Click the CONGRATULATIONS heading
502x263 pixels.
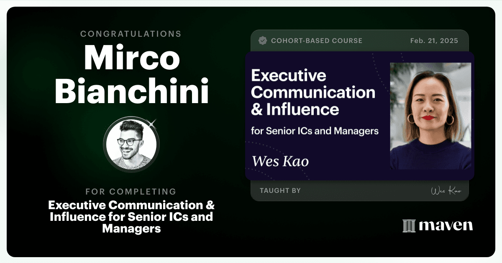pyautogui.click(x=131, y=34)
